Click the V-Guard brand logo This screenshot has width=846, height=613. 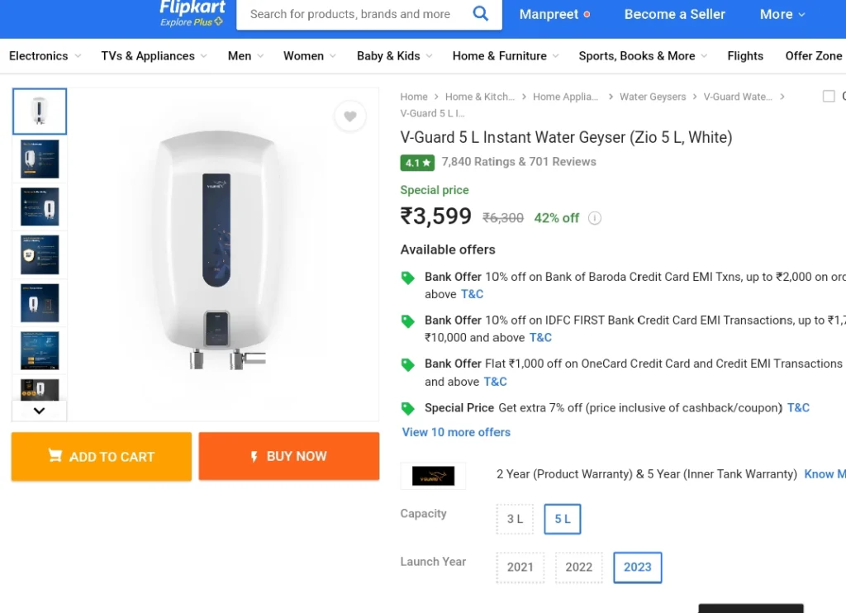click(433, 475)
